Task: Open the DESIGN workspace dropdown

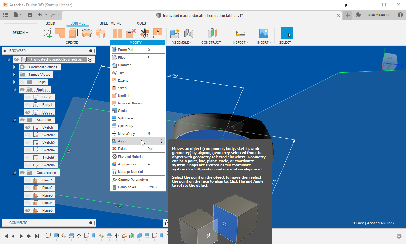Action: pyautogui.click(x=20, y=33)
